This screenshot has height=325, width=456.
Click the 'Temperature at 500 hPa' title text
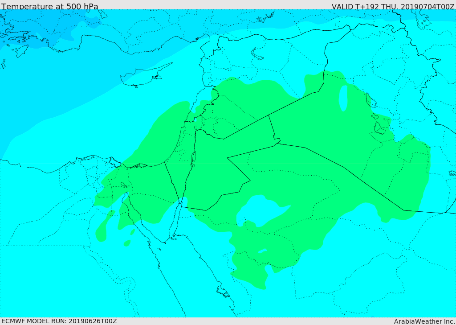(x=50, y=6)
